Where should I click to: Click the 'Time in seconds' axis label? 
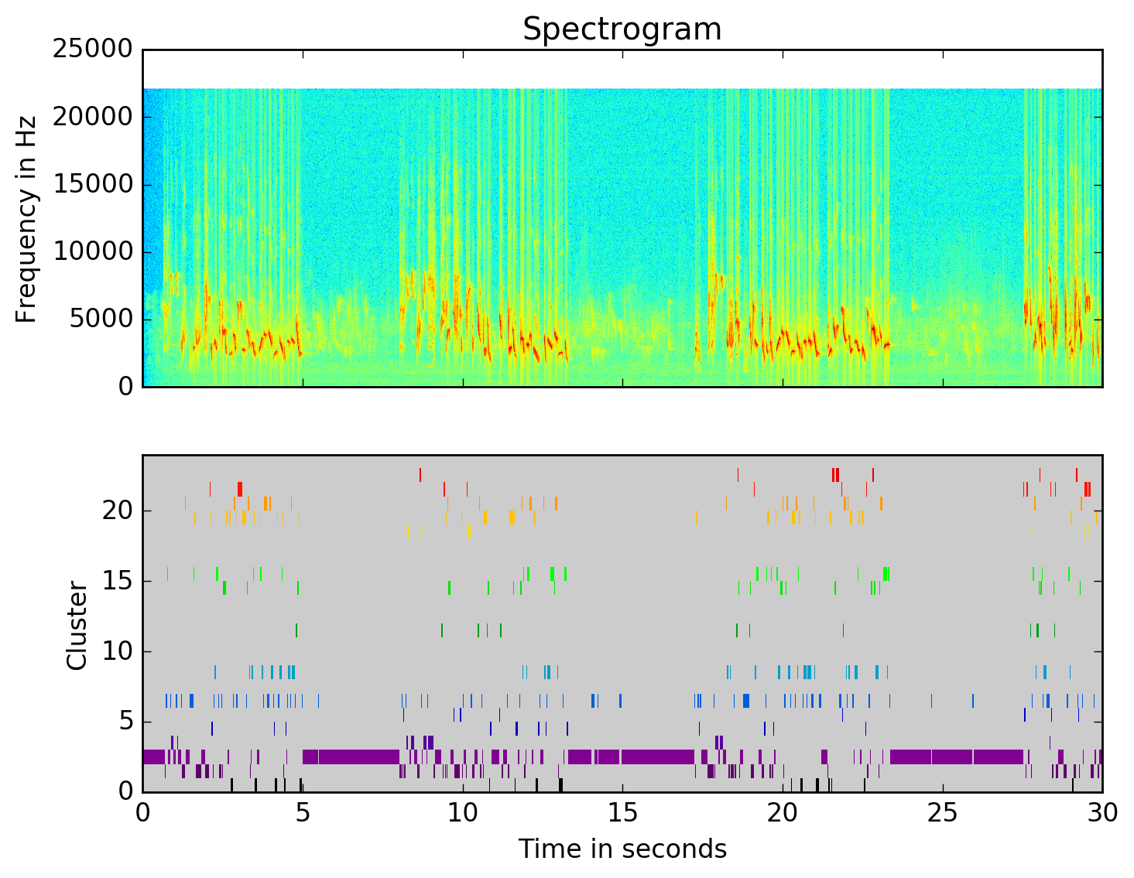point(622,849)
